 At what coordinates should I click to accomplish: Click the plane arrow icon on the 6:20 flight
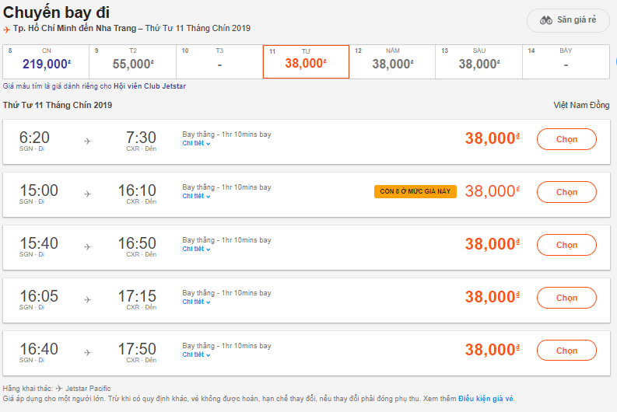[87, 141]
